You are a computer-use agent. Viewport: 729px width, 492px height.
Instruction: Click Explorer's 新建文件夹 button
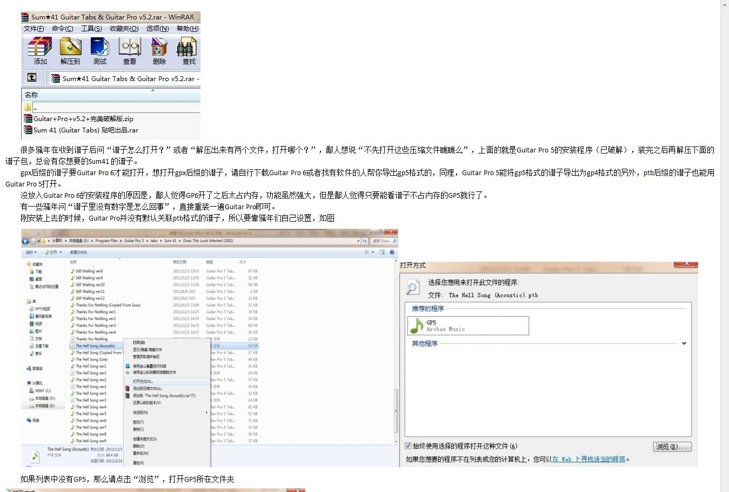coord(78,252)
